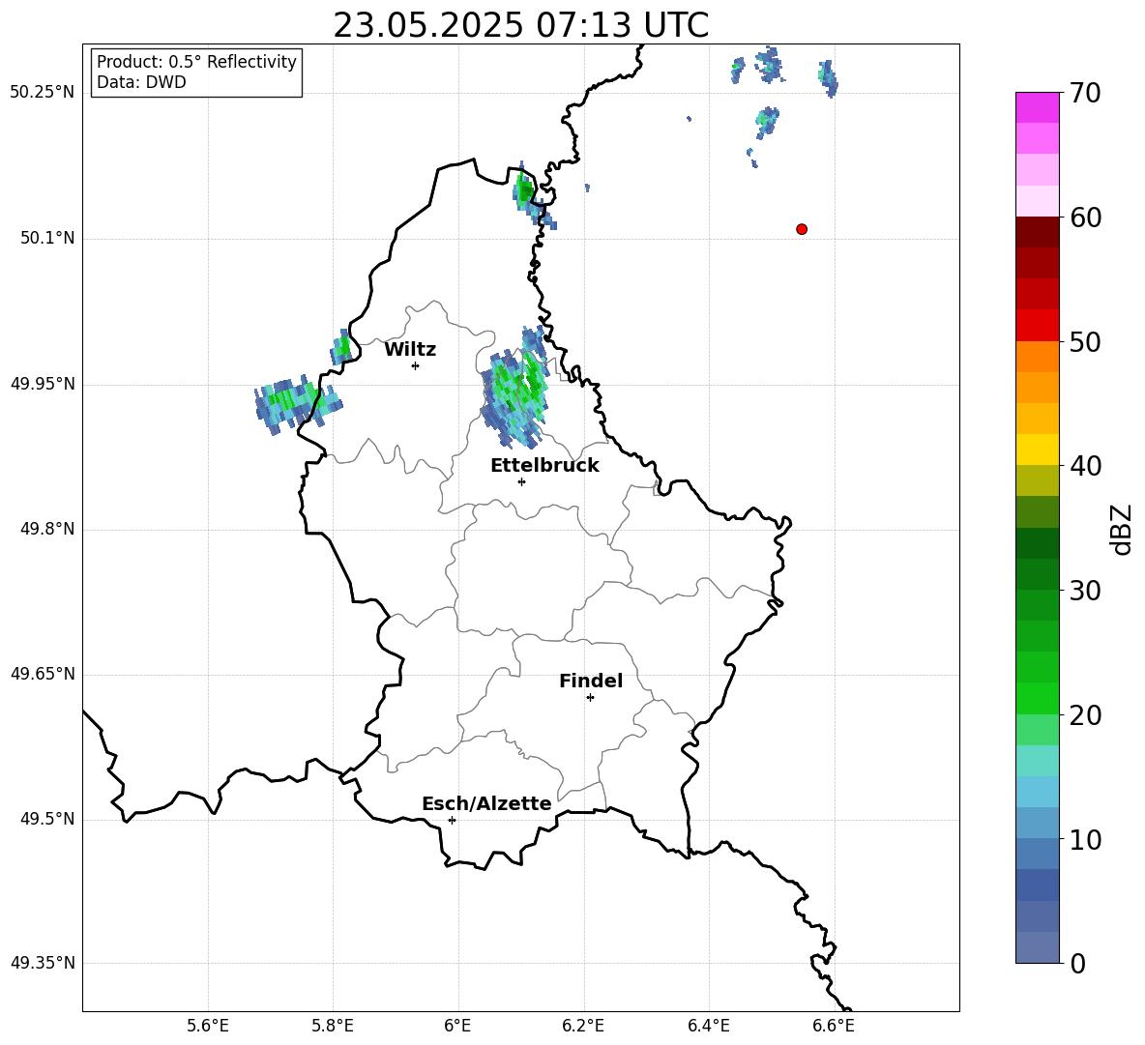Click the 49.35°N latitude label
The height and width of the screenshot is (1045, 1145).
[43, 963]
